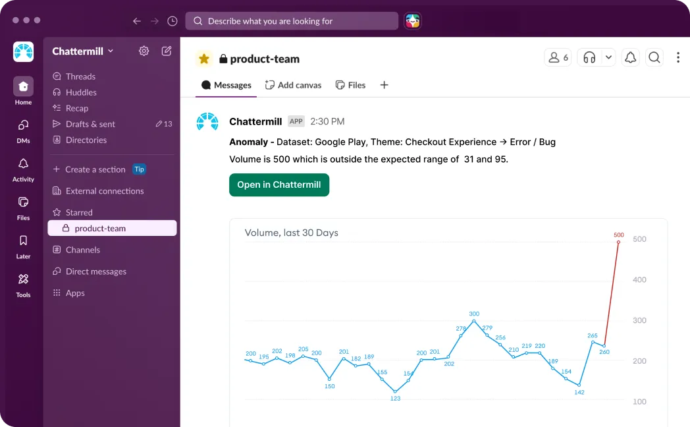Open Files in the left rail
Image resolution: width=690 pixels, height=427 pixels.
pyautogui.click(x=23, y=208)
